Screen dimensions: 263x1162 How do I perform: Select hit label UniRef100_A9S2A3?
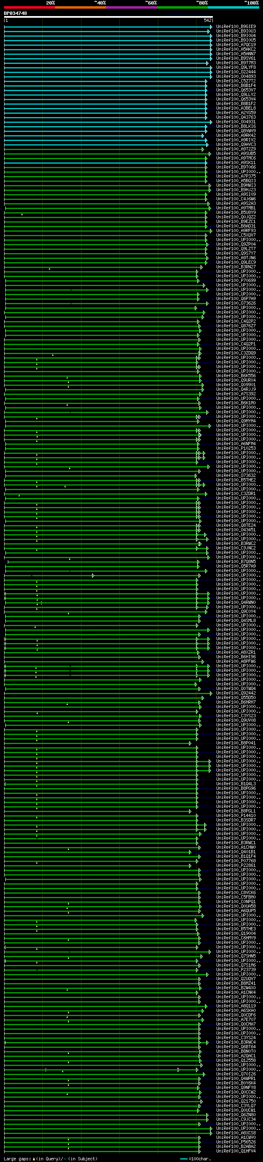236,204
